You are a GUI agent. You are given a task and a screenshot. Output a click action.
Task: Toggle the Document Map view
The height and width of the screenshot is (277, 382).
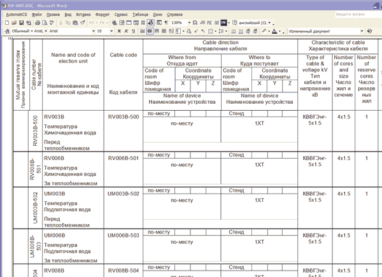[x=159, y=23]
